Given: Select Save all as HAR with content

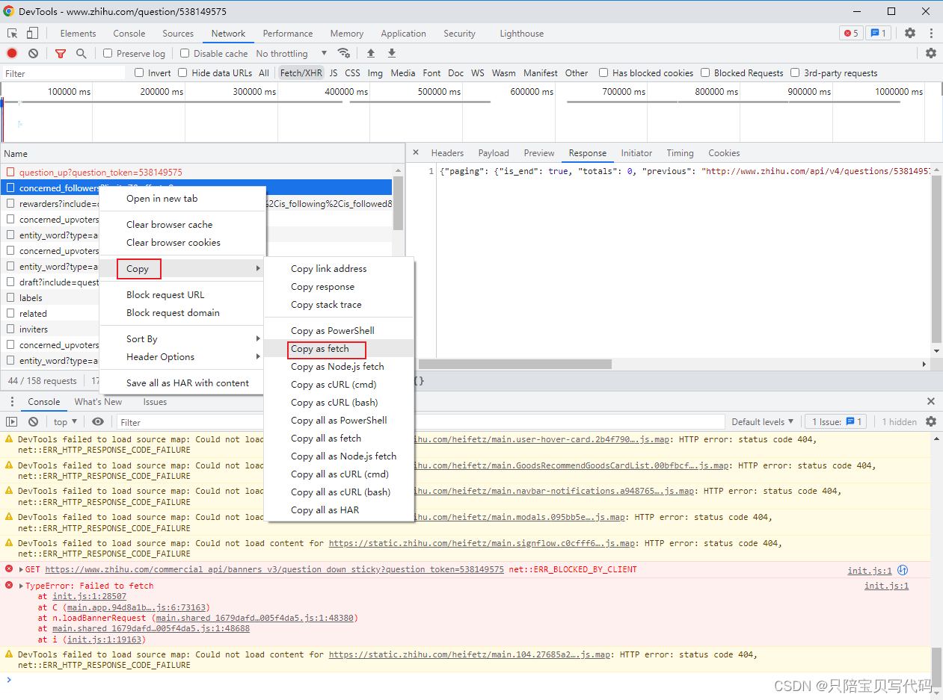Looking at the screenshot, I should [x=182, y=383].
